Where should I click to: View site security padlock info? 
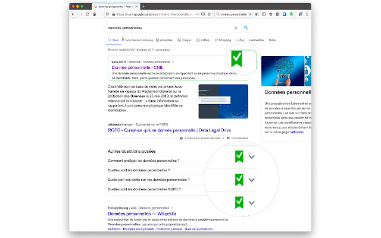coord(113,14)
